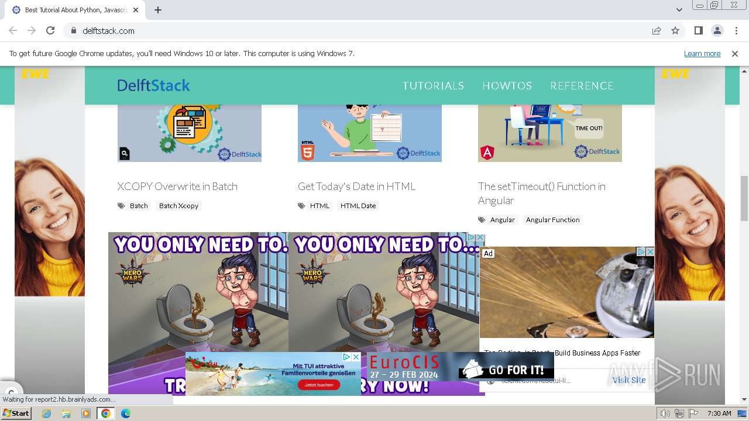This screenshot has height=421, width=749.
Task: Open the TUTORIALS menu
Action: pos(433,85)
